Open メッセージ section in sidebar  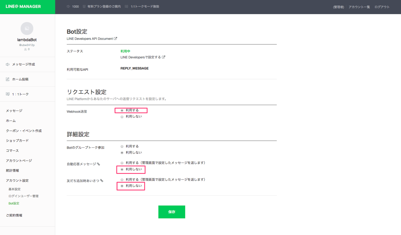point(14,111)
